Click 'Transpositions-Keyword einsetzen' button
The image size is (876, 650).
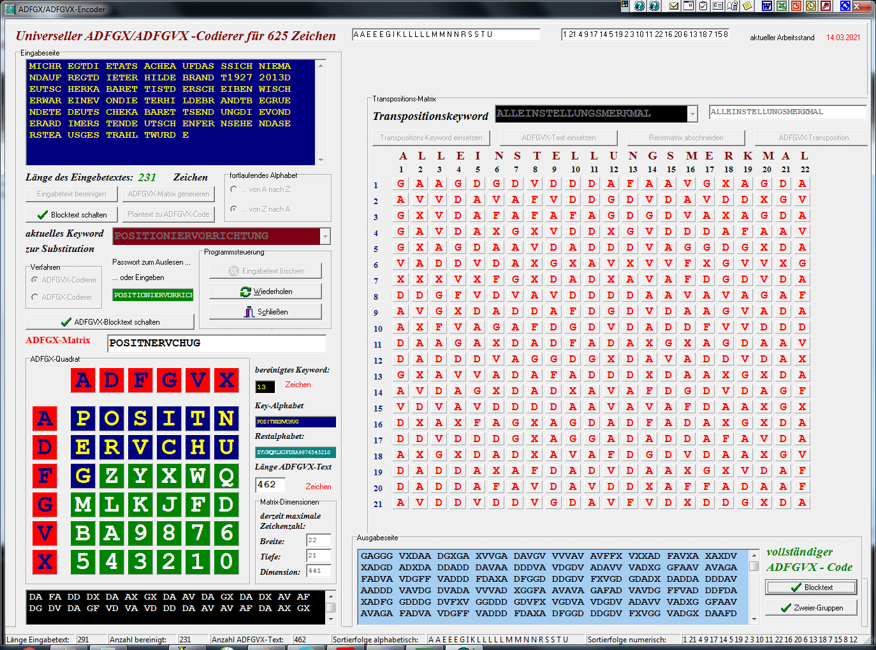pyautogui.click(x=431, y=138)
